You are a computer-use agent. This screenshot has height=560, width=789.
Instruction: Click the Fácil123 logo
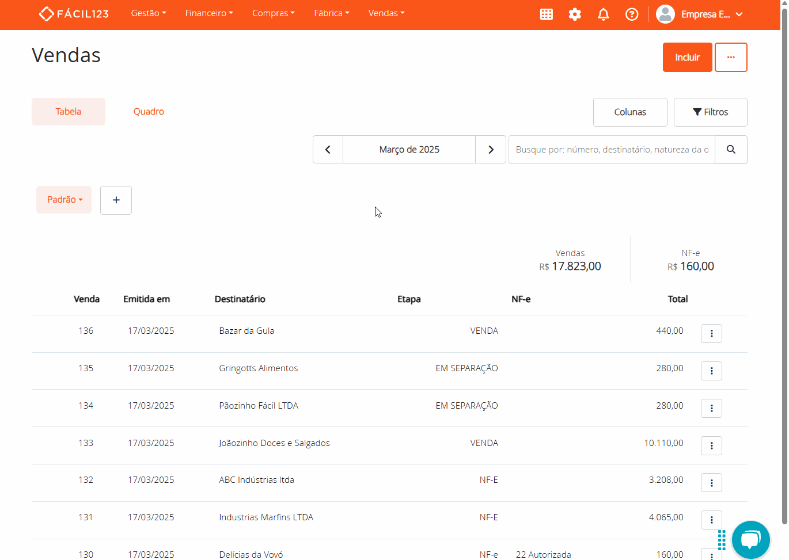[x=74, y=13]
